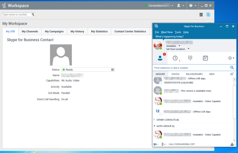
Task: Click the CALL FORWARDING OFF label
Action: point(181,144)
